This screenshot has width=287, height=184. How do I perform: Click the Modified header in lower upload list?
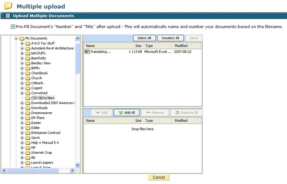187,120
